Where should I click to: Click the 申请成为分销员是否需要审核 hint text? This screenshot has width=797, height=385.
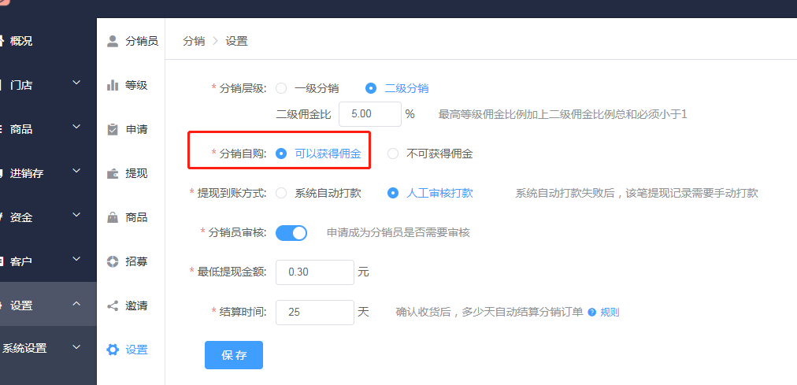coord(398,233)
